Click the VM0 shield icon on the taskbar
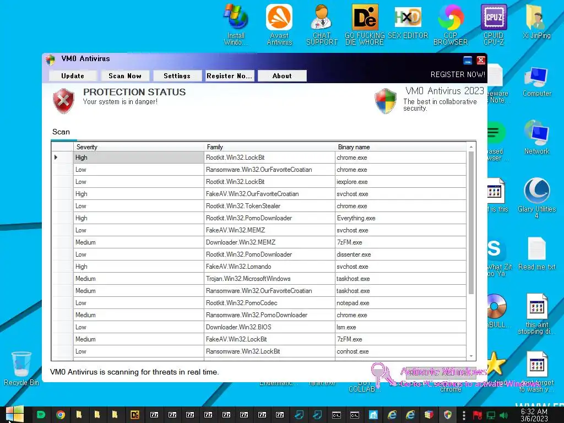Screen dimensions: 564x423 tap(448, 415)
